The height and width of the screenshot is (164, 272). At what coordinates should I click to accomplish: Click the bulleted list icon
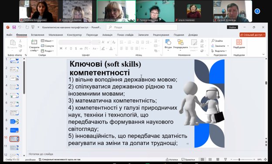click(122, 42)
